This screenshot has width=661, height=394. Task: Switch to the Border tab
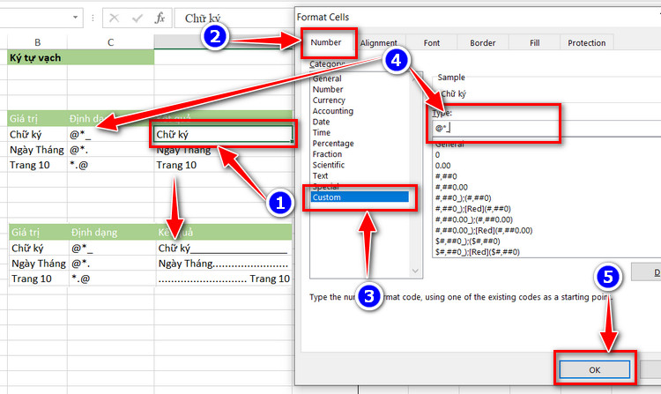pos(483,43)
